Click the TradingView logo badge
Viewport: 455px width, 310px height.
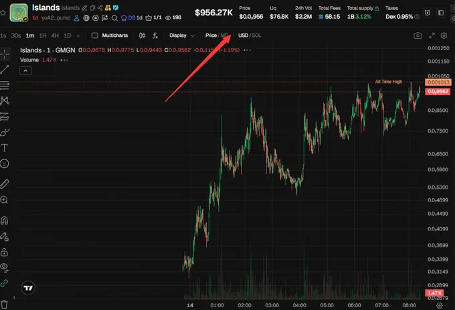tap(28, 288)
